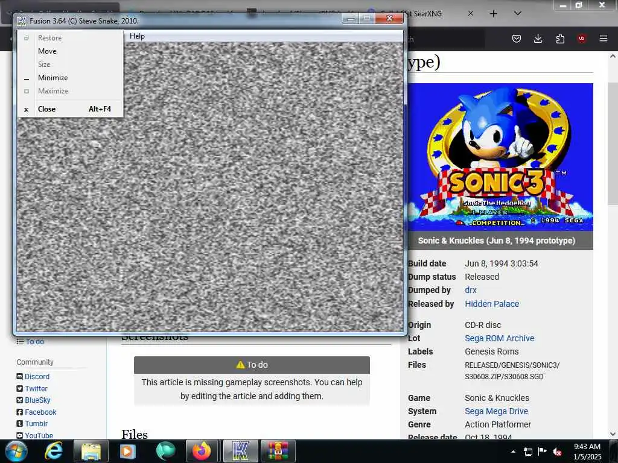
Task: Open the BlueSky community link
Action: 37,400
